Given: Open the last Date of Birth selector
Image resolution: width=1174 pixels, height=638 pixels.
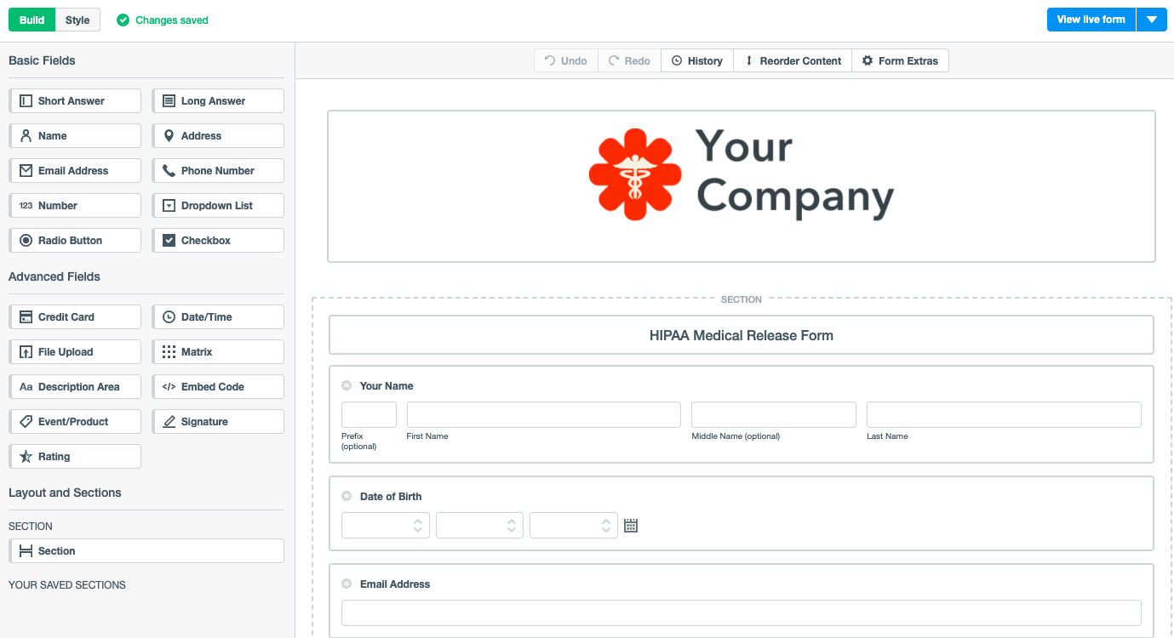Looking at the screenshot, I should 574,525.
